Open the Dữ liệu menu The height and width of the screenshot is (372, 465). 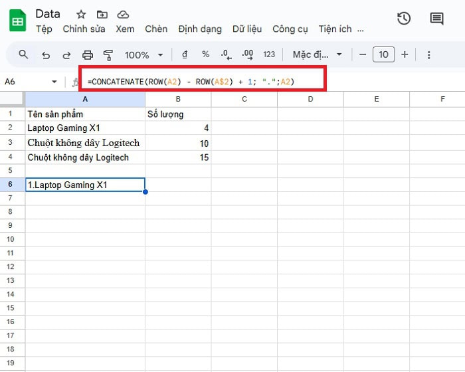248,29
